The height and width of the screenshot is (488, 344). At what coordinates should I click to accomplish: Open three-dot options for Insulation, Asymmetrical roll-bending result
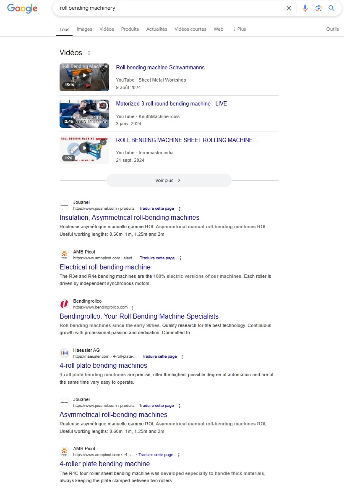tap(180, 209)
